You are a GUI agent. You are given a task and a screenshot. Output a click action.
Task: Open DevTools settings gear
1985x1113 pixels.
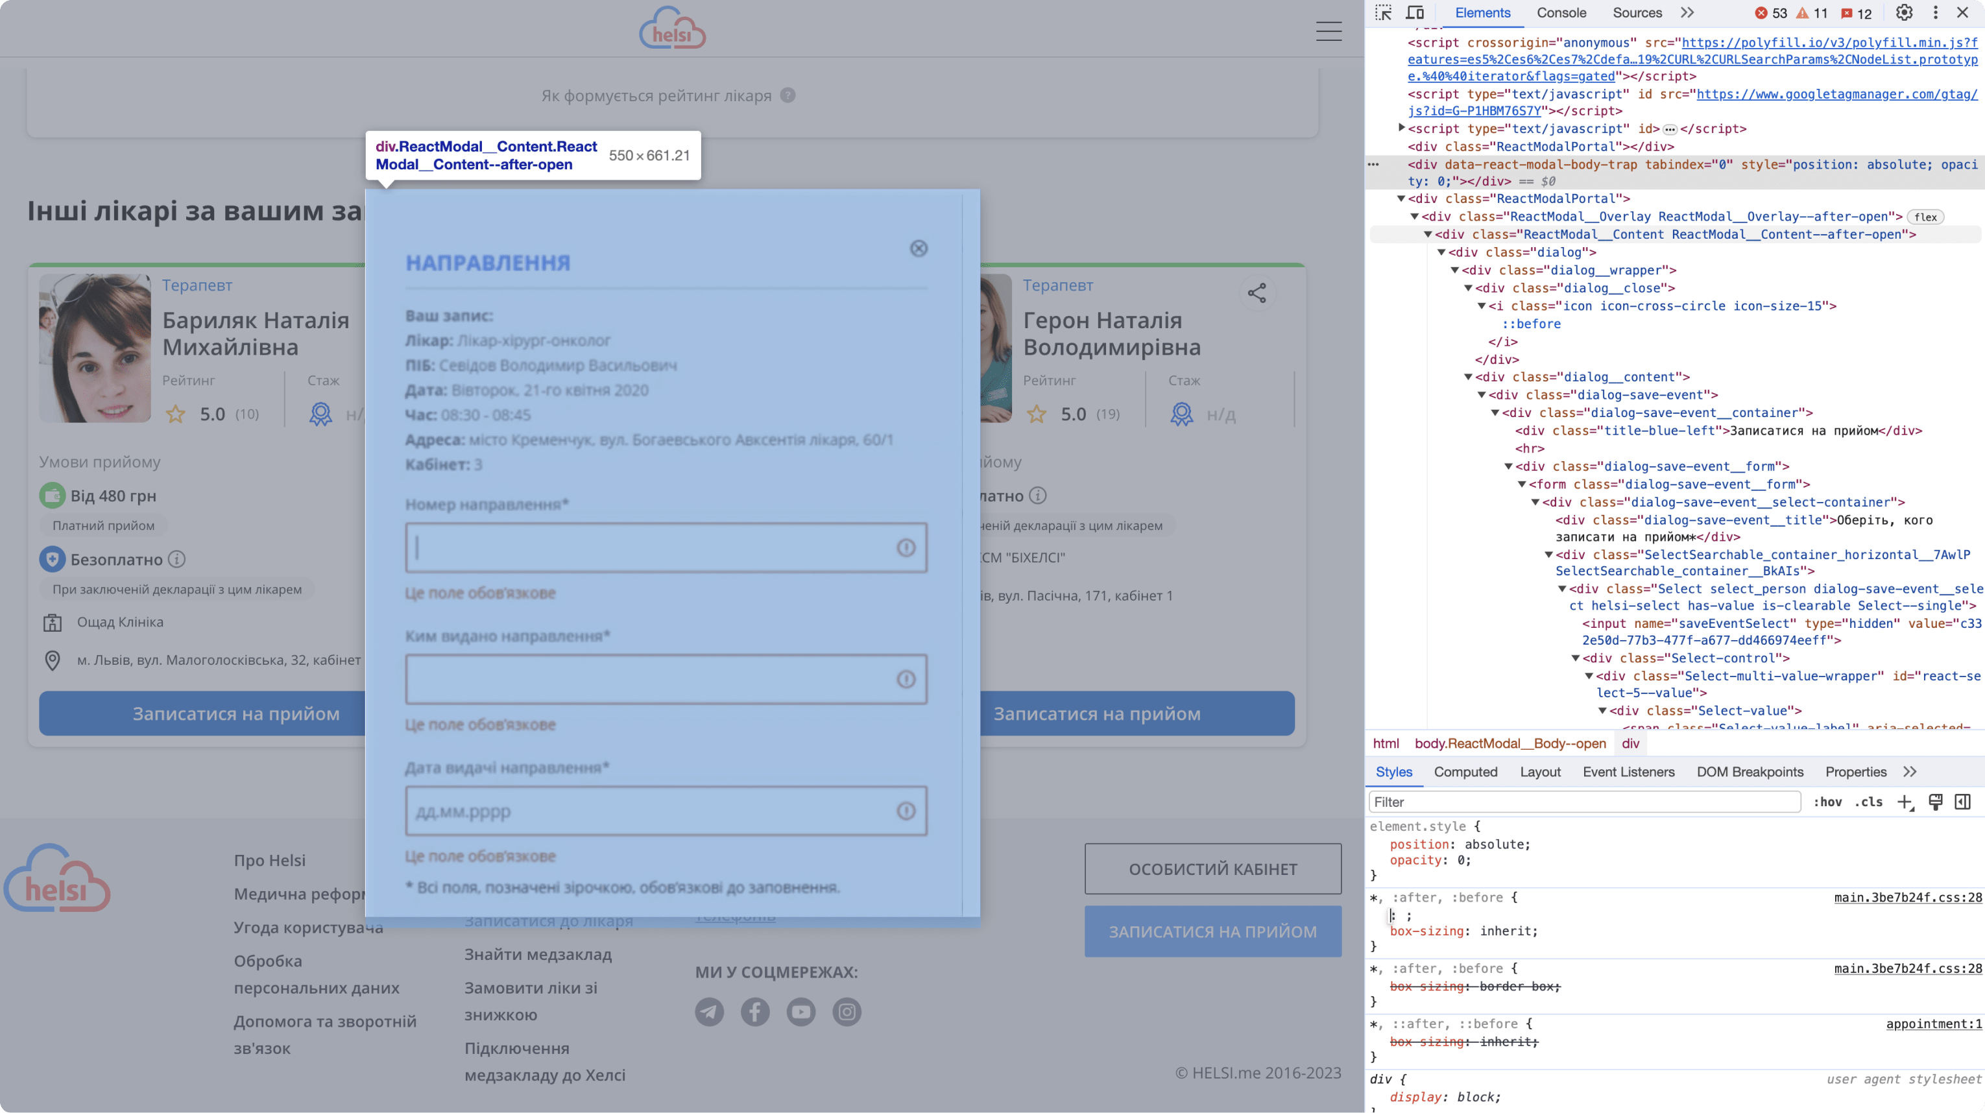click(1904, 12)
